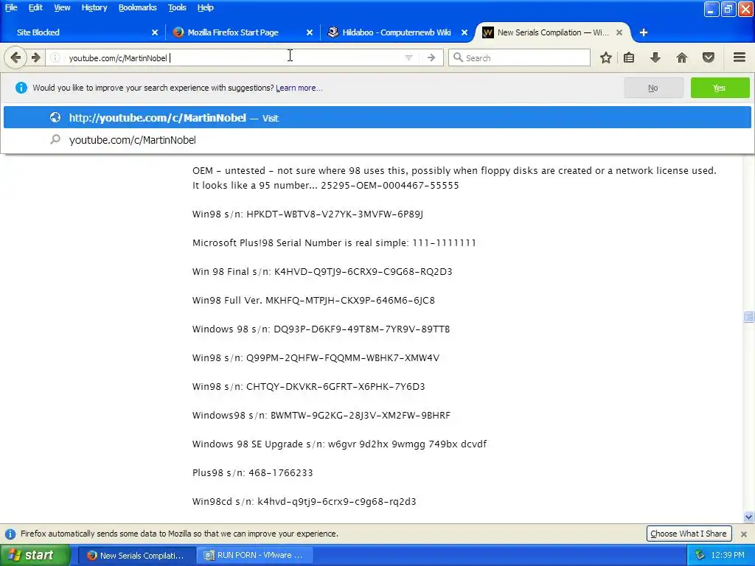This screenshot has height=566, width=755.
Task: Click the Win 98 Final s/n line
Action: [322, 271]
